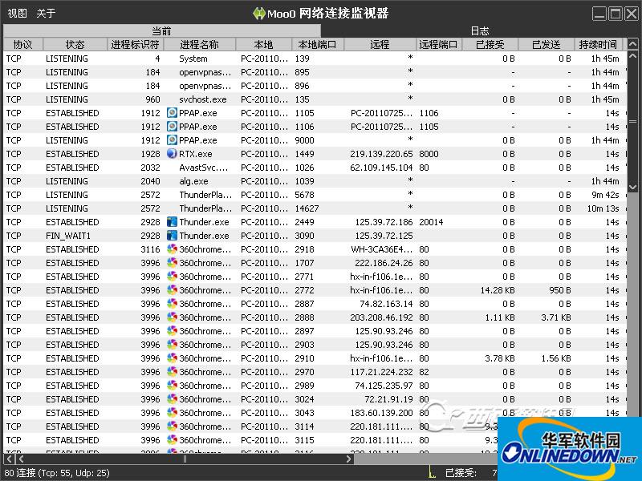
Task: Click remote address 125.39.72.186
Action: (x=384, y=222)
